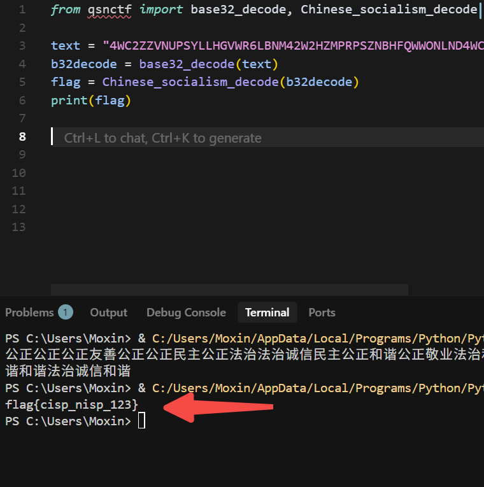
Task: Click the text variable on line 3
Action: (x=66, y=46)
